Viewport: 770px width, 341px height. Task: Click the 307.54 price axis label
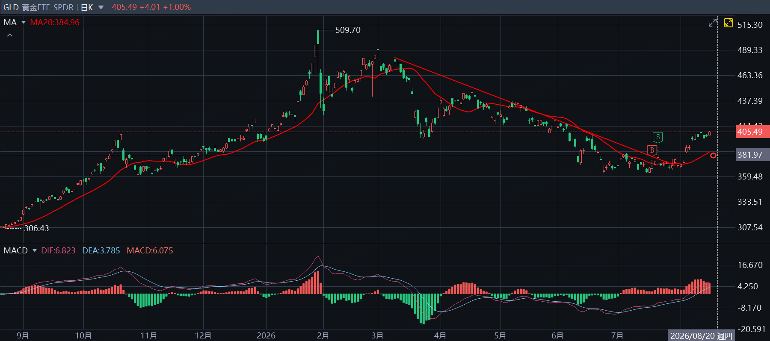pos(750,227)
